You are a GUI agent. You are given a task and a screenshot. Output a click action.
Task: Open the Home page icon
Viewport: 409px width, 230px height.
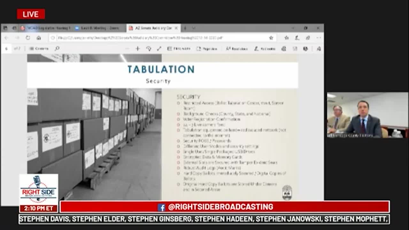[39, 38]
